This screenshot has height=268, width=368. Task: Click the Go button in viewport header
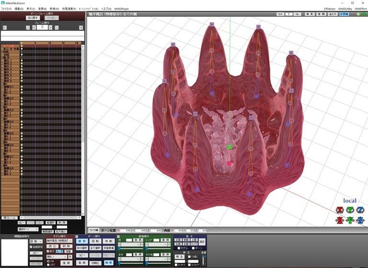click(x=297, y=14)
